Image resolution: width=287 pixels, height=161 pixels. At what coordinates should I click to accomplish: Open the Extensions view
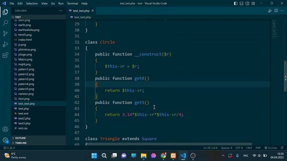[5, 55]
